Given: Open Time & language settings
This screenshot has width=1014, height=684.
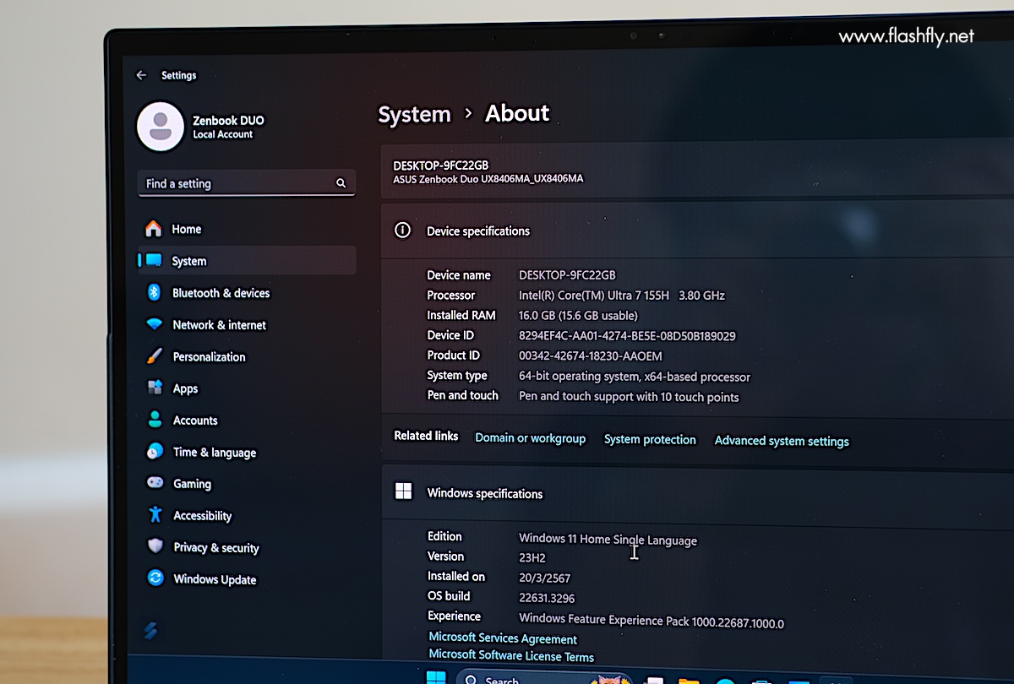Looking at the screenshot, I should pyautogui.click(x=214, y=453).
